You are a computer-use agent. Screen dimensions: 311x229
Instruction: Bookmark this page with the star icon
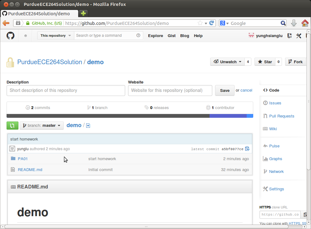tap(200, 23)
